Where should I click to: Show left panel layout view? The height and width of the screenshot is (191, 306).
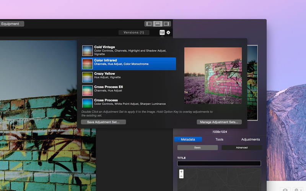pos(149,24)
